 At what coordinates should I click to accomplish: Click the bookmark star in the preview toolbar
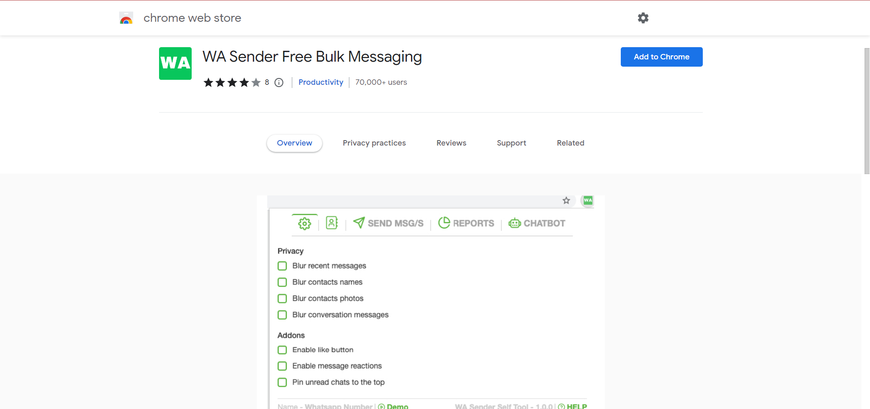(x=566, y=200)
